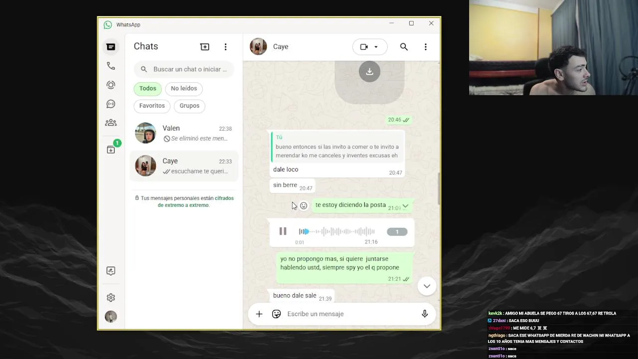The height and width of the screenshot is (359, 638).
Task: Record a voice message with microphone
Action: 425,314
